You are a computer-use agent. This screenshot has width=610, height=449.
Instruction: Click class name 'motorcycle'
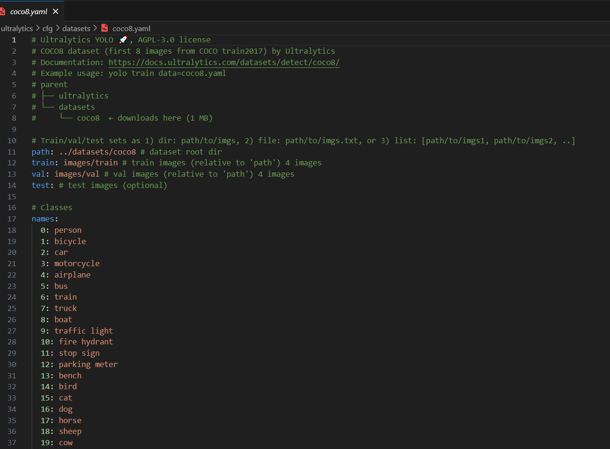77,264
